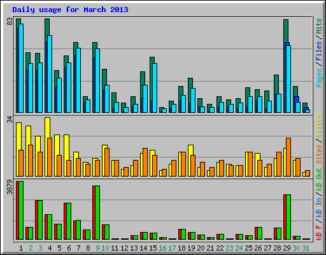
Task: Select the green weekend day "2" label
Action: pos(31,248)
